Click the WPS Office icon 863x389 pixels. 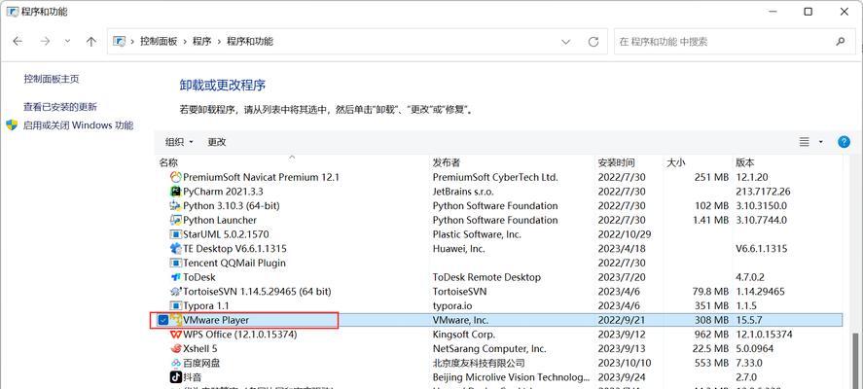pyautogui.click(x=175, y=335)
